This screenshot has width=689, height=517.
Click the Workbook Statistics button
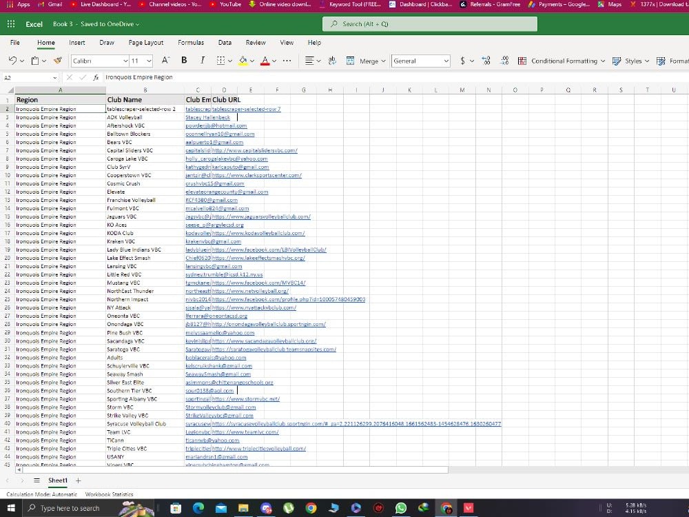point(109,494)
